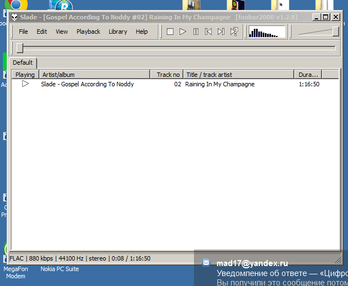The width and height of the screenshot is (348, 286).
Task: Open MegaFon Modem desktop shortcut
Action: coord(16,272)
